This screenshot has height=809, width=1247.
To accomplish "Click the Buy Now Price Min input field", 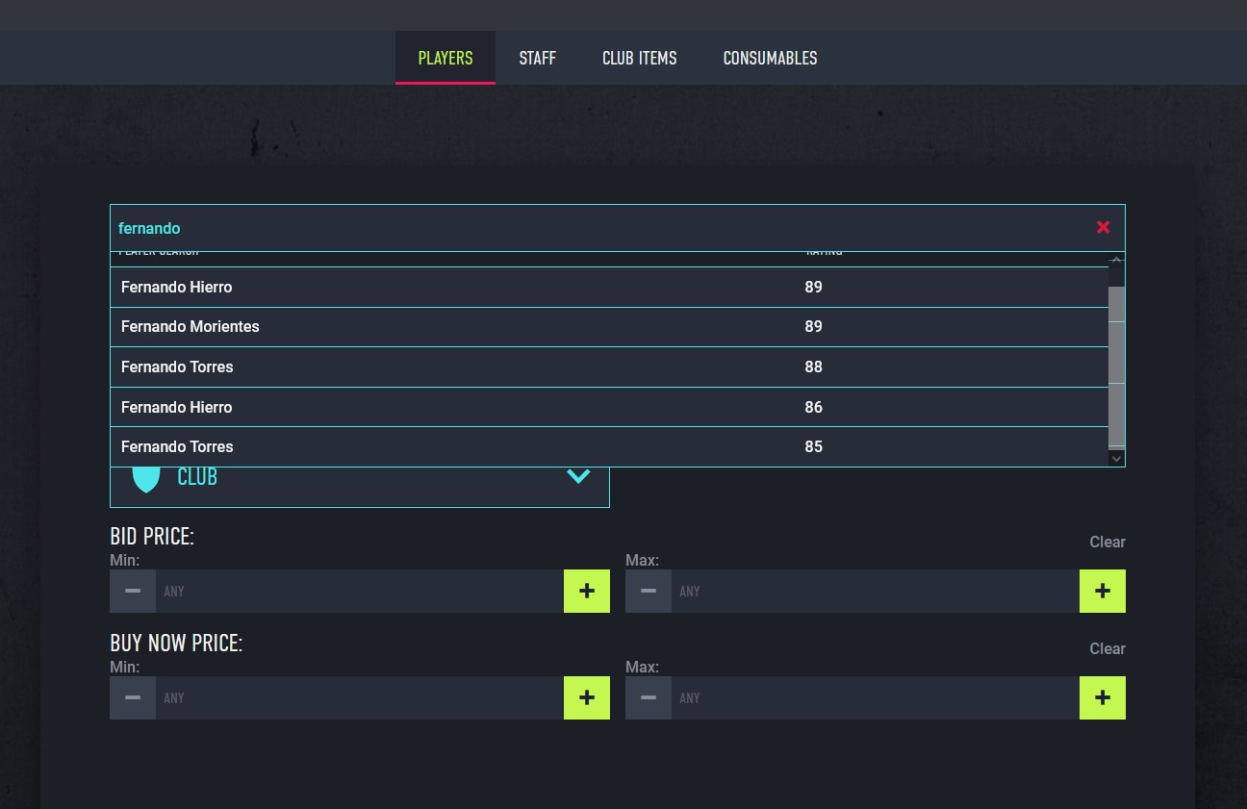I will click(360, 697).
